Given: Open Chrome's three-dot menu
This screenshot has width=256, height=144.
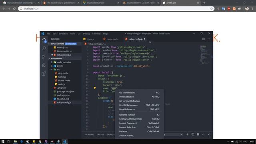Looking at the screenshot, I should (x=252, y=9).
